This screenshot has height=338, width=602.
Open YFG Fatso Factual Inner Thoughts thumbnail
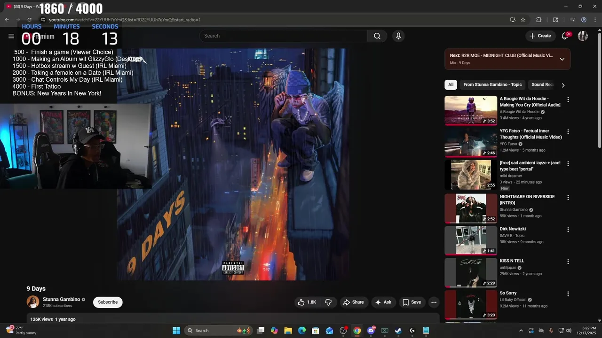point(471,142)
